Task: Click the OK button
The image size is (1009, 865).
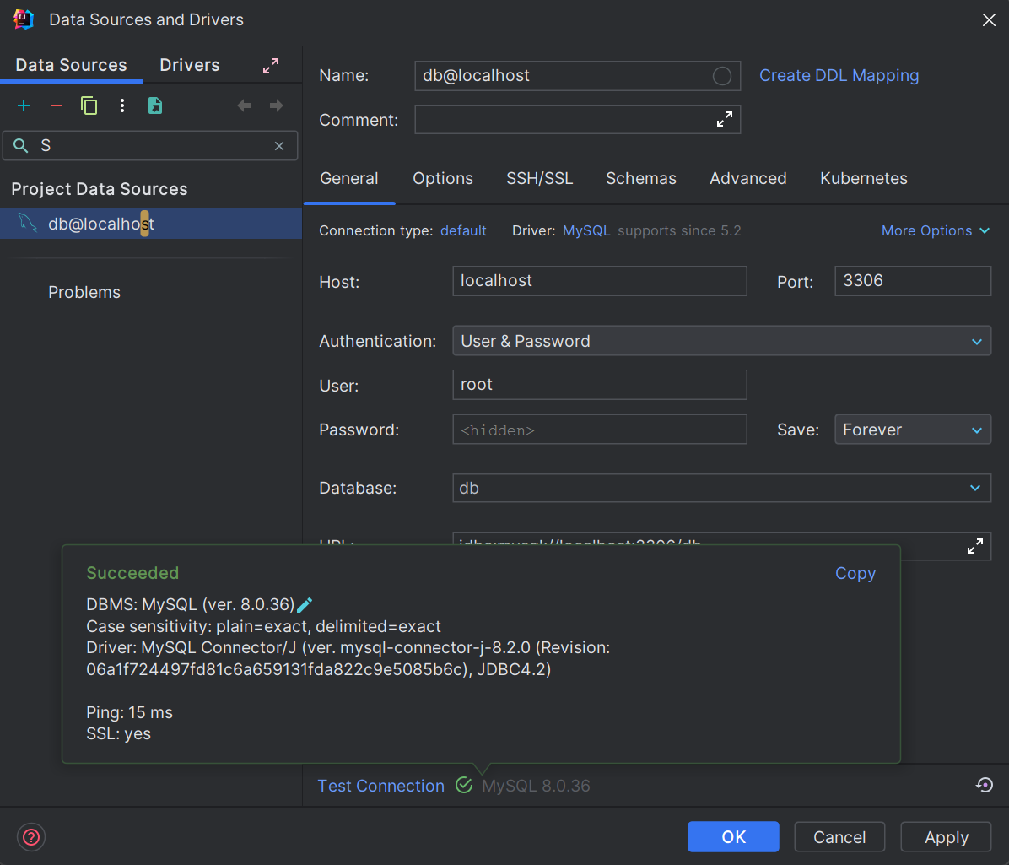Action: pyautogui.click(x=733, y=836)
